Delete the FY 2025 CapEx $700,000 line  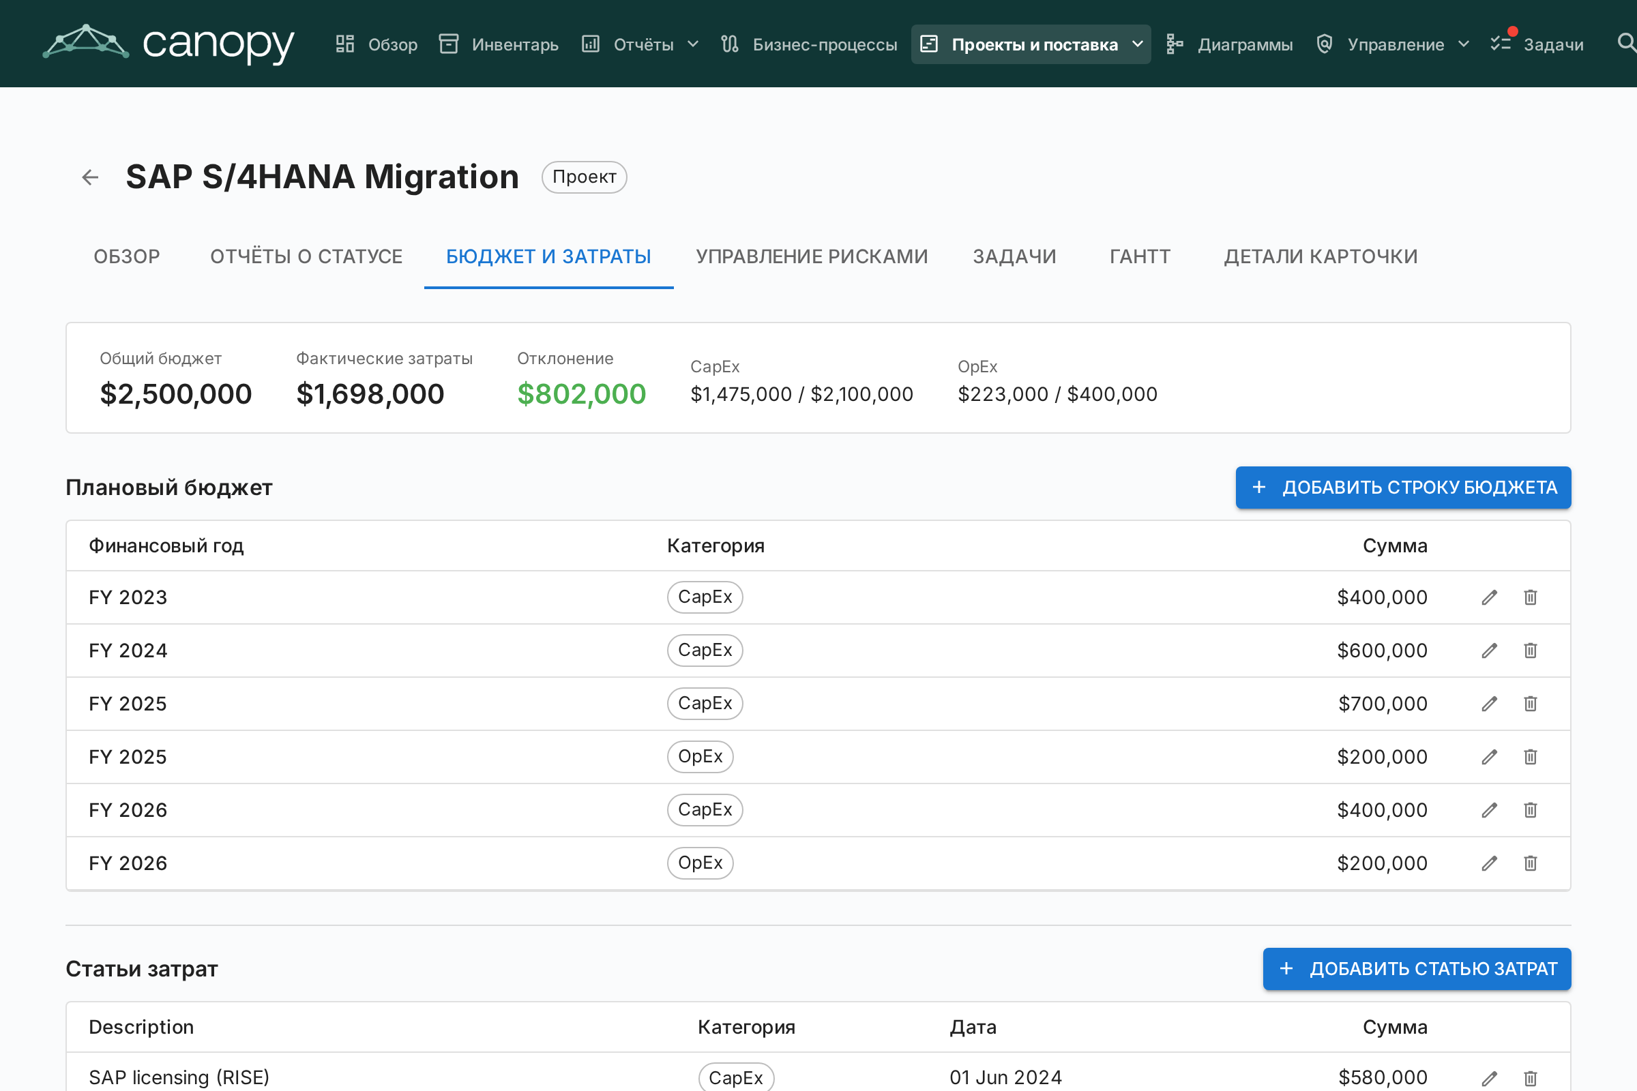click(x=1531, y=704)
